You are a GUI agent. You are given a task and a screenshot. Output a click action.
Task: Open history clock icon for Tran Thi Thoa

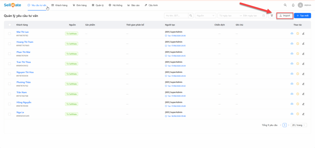point(298,64)
